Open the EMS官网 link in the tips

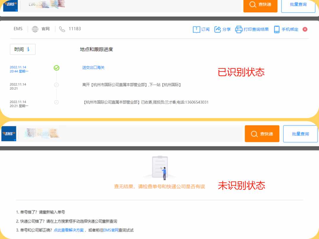click(x=111, y=230)
